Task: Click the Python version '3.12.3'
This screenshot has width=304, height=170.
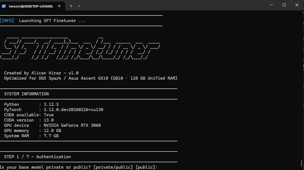Action: 51,104
